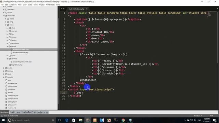Open login.blade.php file
This screenshot has height=123, width=219.
tap(17, 65)
